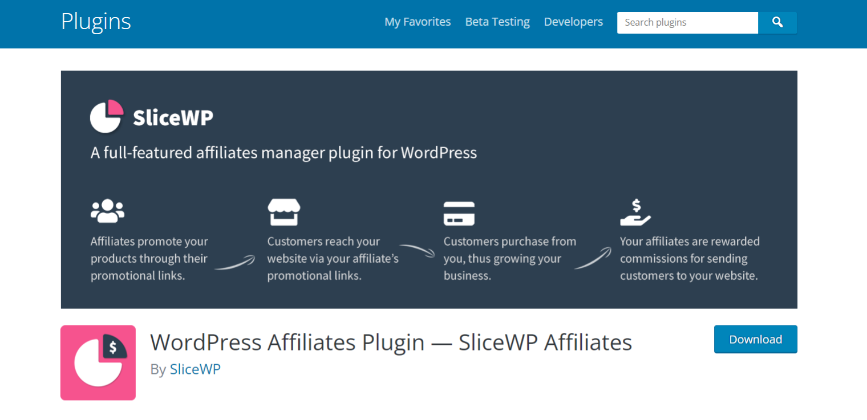Focus the Search plugins field
This screenshot has height=420, width=867.
click(x=687, y=22)
